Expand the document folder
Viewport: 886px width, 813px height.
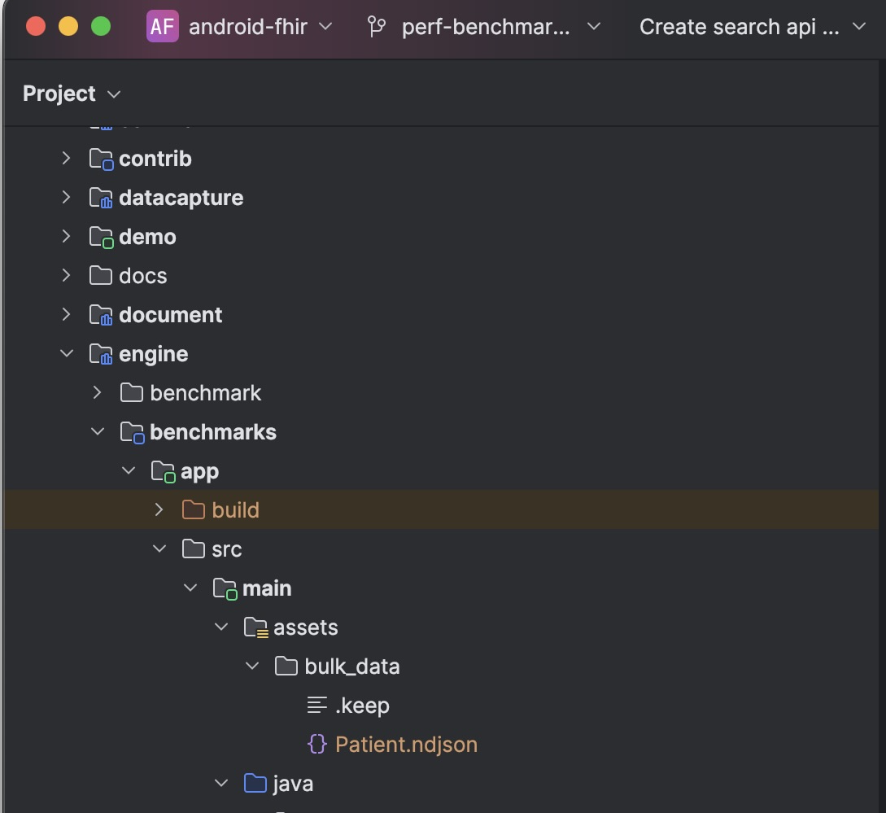click(66, 314)
